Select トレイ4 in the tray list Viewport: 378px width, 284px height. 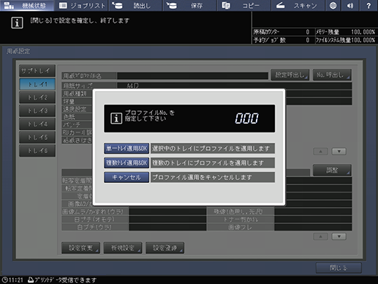(x=37, y=124)
